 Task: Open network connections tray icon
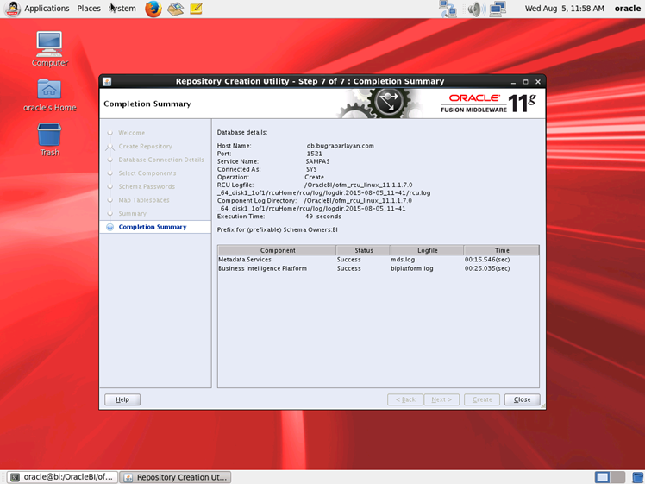click(448, 9)
